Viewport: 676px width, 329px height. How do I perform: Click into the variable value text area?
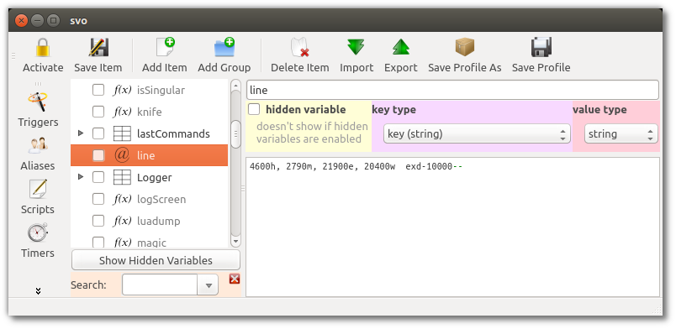coord(452,227)
